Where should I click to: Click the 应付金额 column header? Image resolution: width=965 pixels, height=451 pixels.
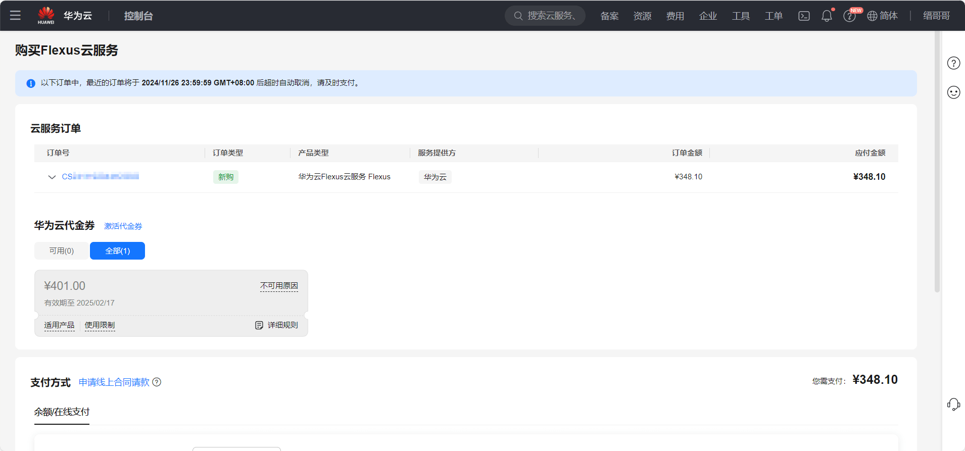click(870, 153)
